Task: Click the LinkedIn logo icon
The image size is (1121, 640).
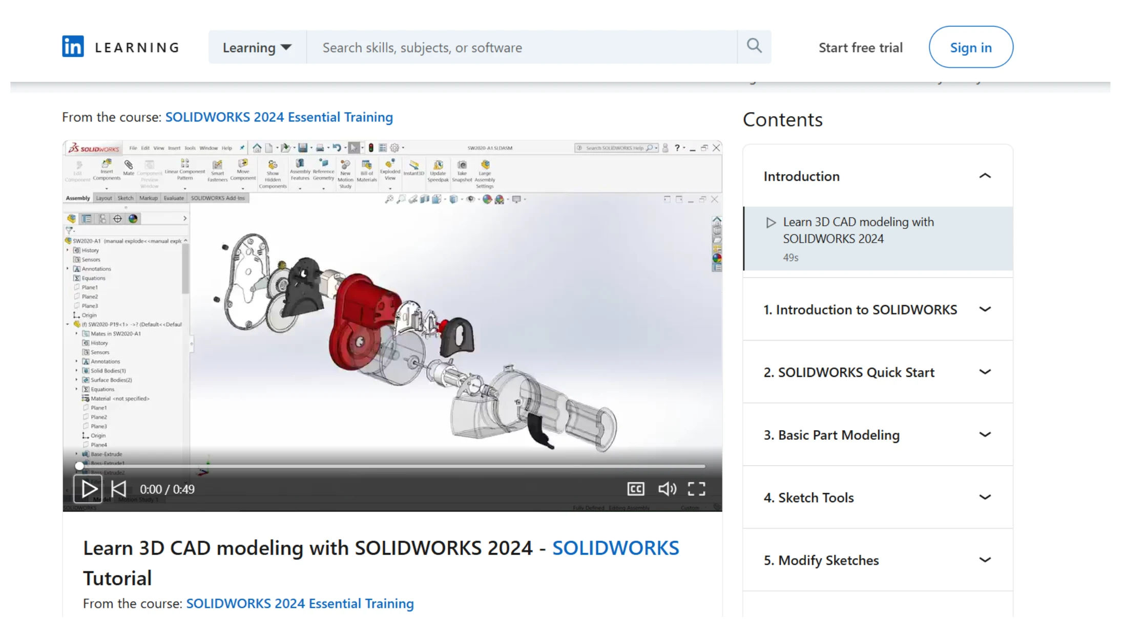Action: (73, 47)
